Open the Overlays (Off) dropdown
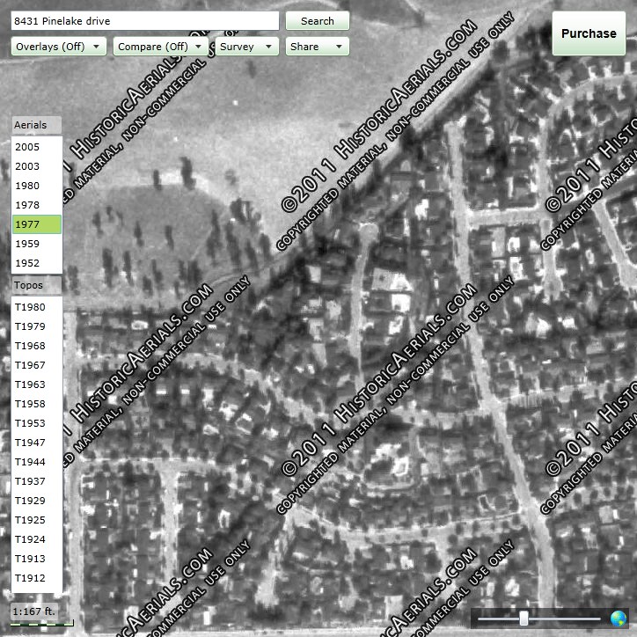This screenshot has width=637, height=637. pos(59,47)
